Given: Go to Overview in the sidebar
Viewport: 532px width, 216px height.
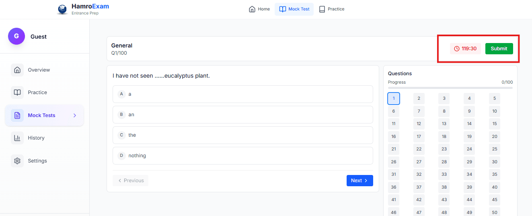Looking at the screenshot, I should pyautogui.click(x=44, y=70).
